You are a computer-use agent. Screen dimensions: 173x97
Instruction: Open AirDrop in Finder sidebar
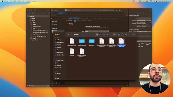[x=59, y=40]
